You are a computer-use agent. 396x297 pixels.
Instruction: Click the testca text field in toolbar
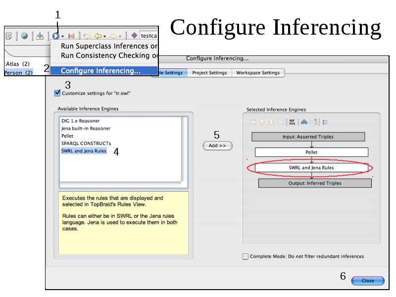pyautogui.click(x=149, y=36)
